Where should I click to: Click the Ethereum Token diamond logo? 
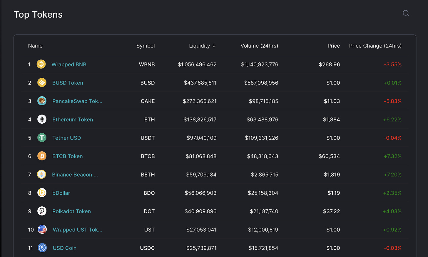click(42, 119)
